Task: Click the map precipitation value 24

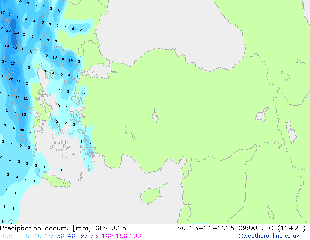Action: coord(4,62)
